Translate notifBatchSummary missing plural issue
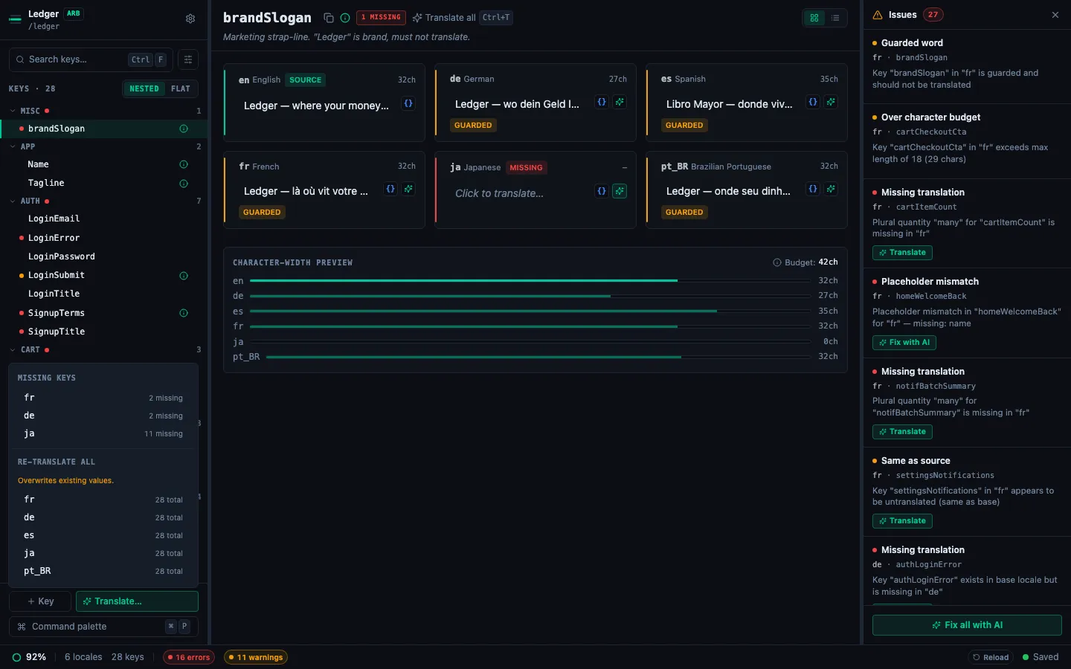 (x=902, y=432)
